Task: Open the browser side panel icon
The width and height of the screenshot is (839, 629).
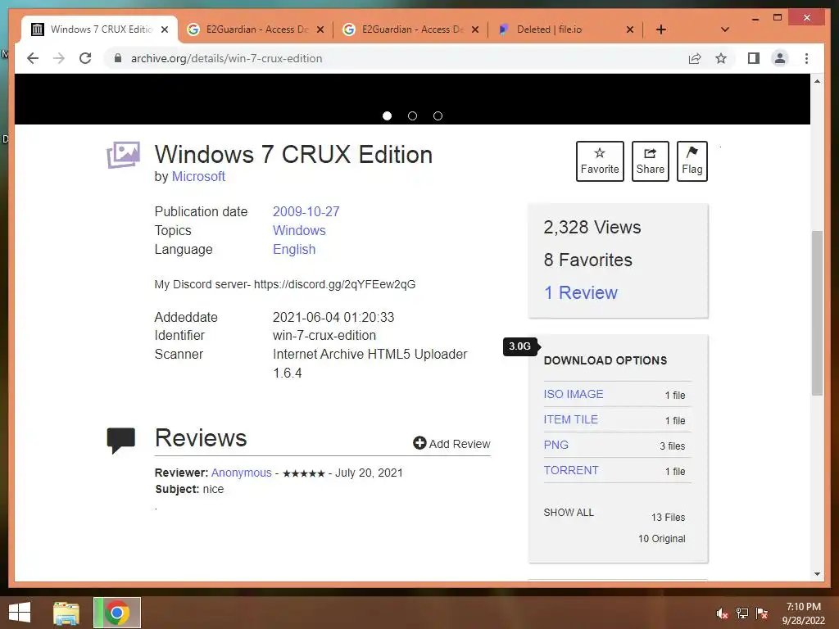Action: tap(754, 58)
